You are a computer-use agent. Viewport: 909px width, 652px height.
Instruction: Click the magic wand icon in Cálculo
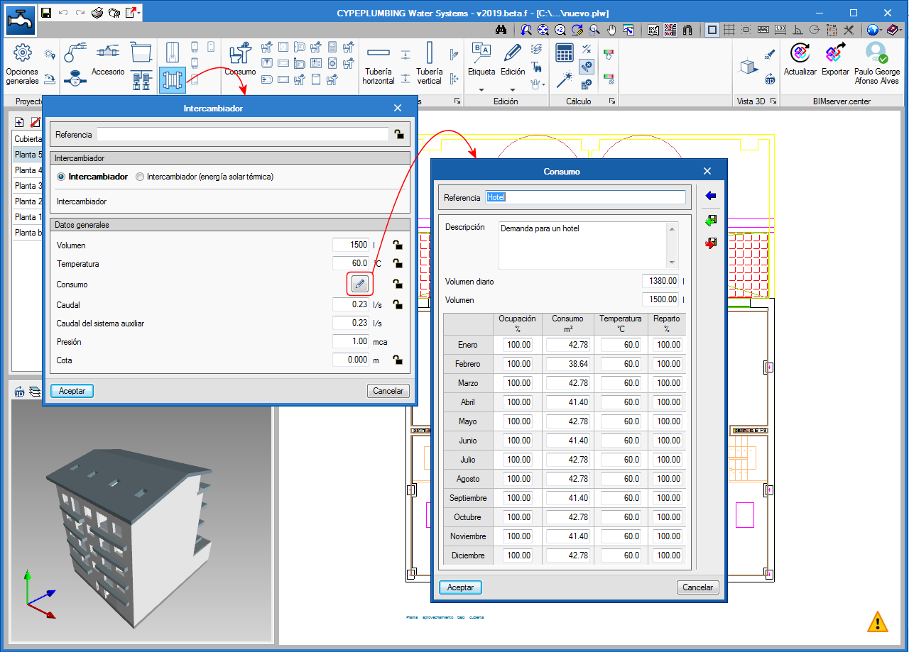click(x=565, y=79)
